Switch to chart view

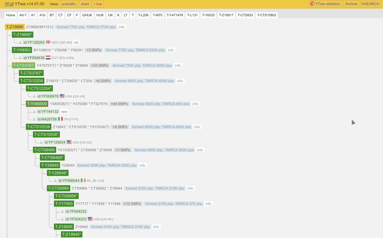(85, 4)
